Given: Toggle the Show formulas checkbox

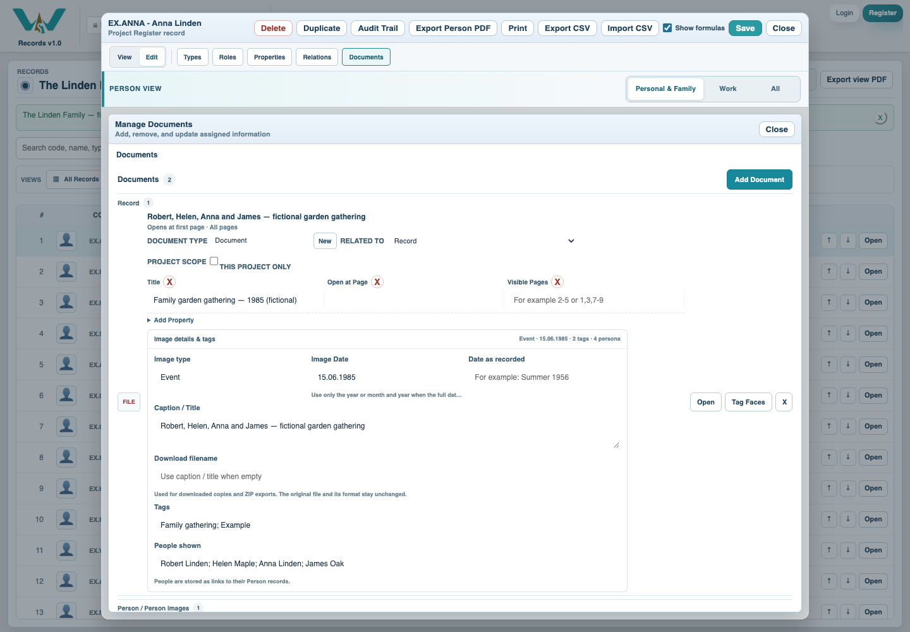Looking at the screenshot, I should (667, 28).
